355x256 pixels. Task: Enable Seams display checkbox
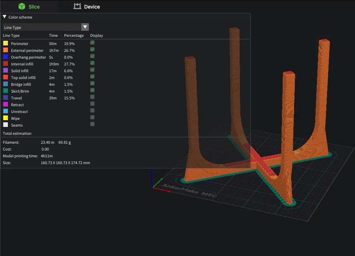click(x=92, y=124)
